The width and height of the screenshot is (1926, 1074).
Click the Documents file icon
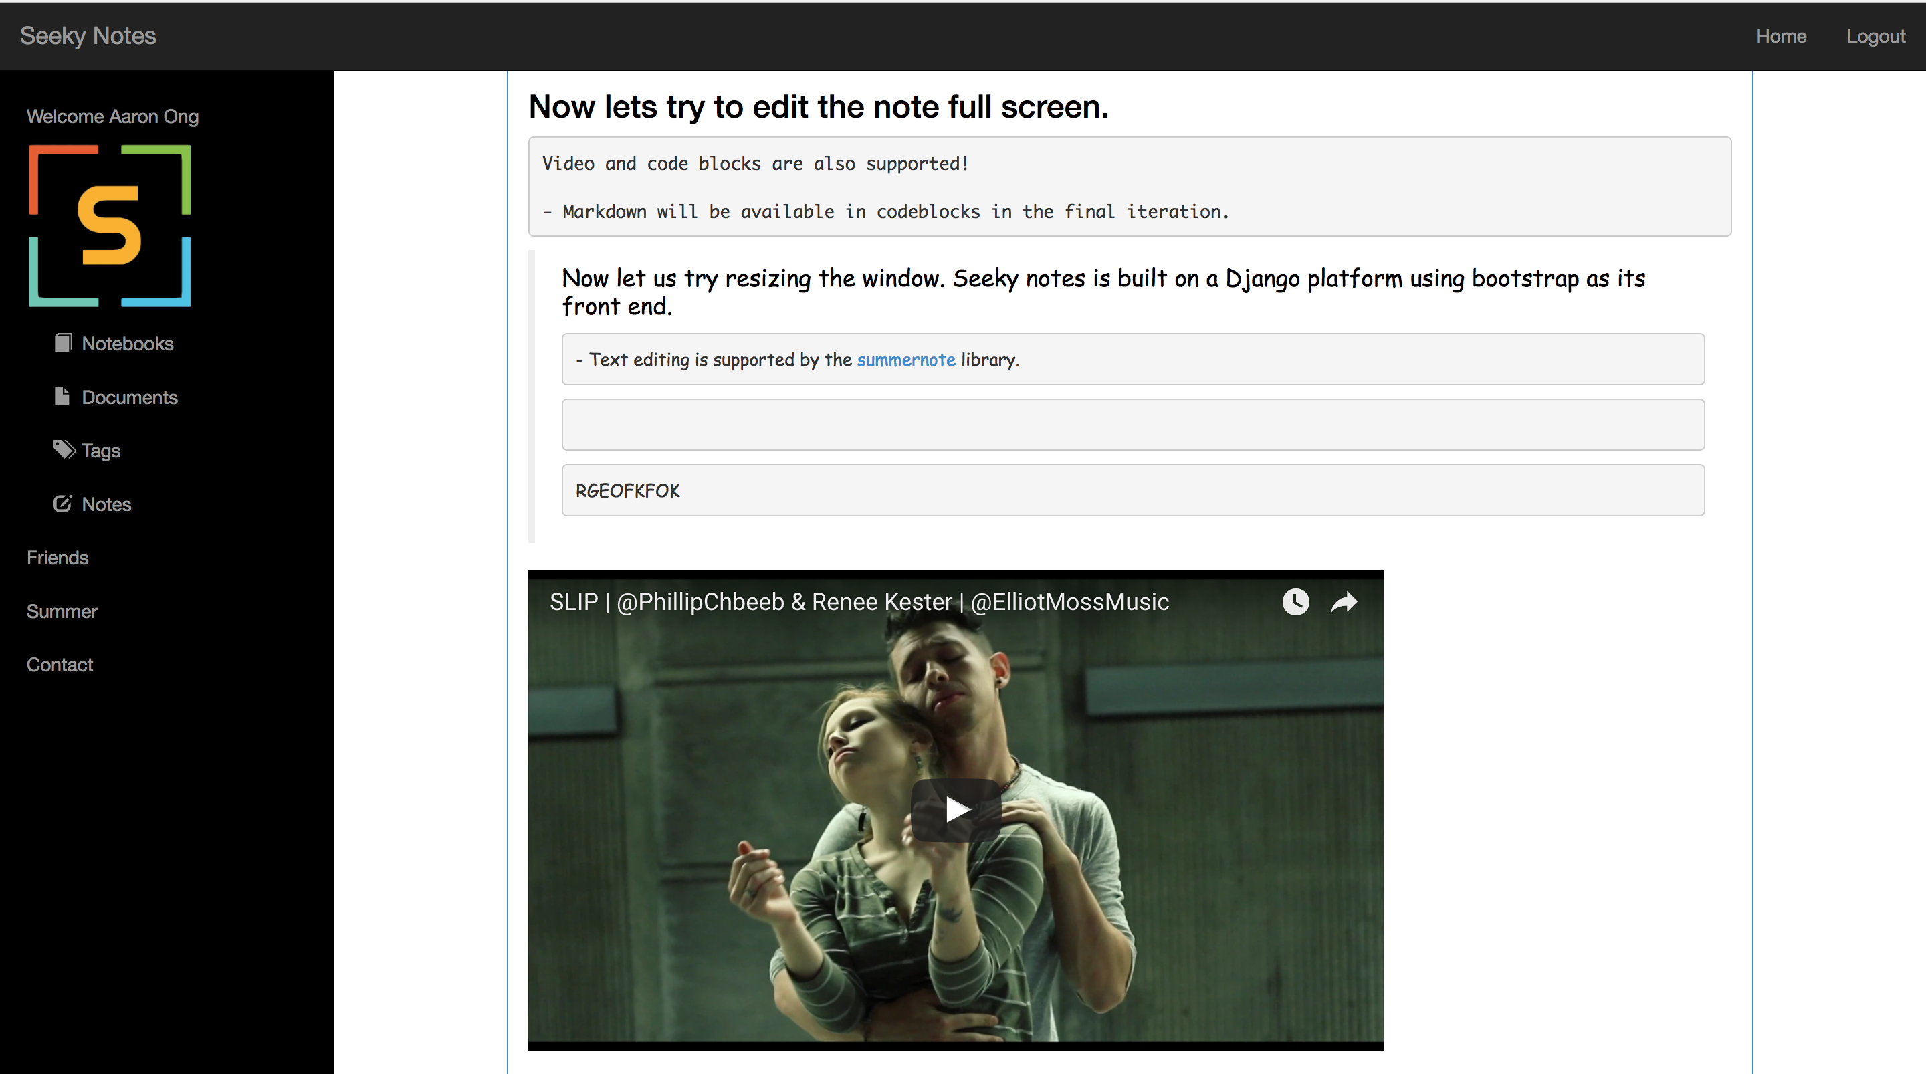(62, 397)
